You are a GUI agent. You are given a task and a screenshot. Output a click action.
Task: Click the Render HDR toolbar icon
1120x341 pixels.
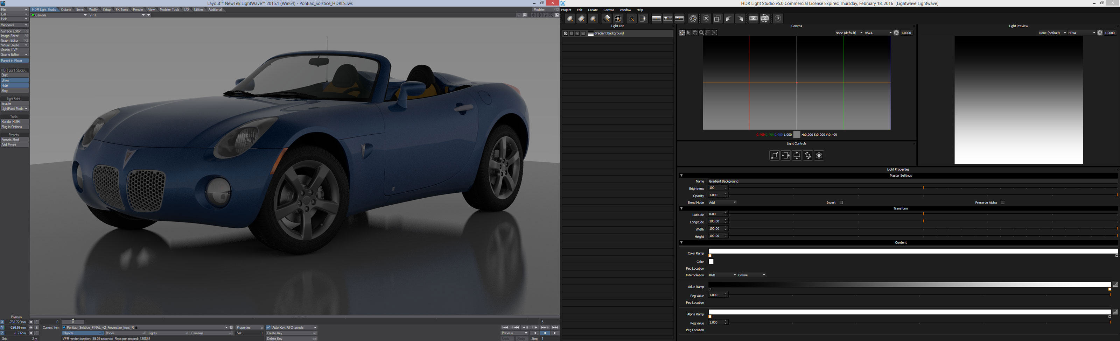[753, 18]
